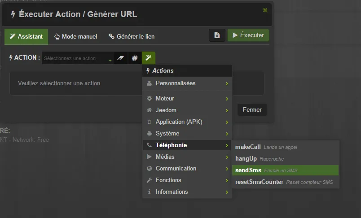This screenshot has width=361, height=218.
Task: Click the handset icon beside Téléphonie
Action: pos(149,145)
